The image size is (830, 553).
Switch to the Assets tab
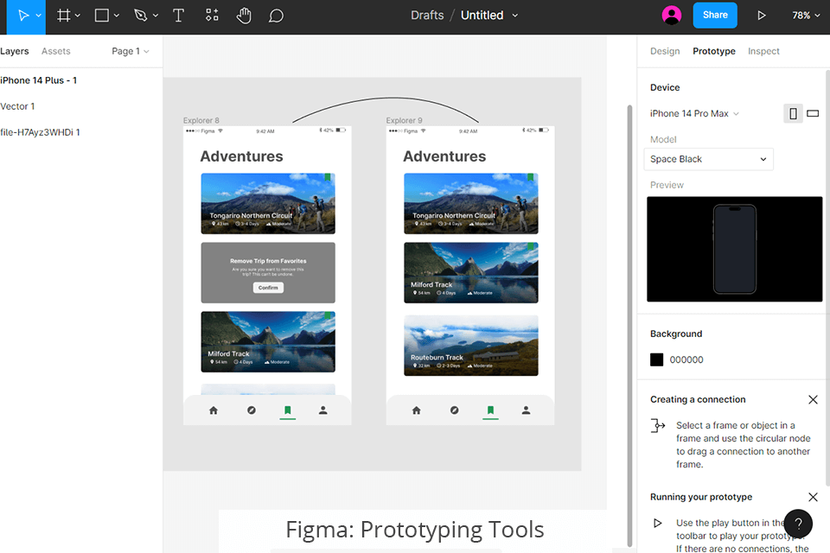click(55, 51)
